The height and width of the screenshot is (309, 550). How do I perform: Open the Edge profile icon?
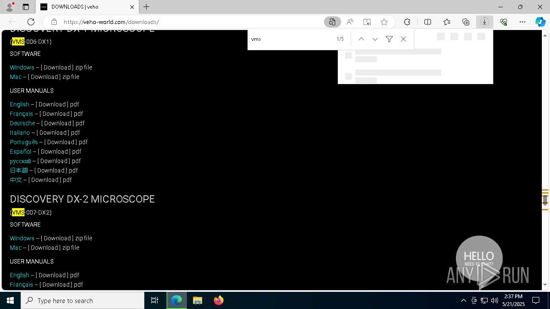coord(9,7)
